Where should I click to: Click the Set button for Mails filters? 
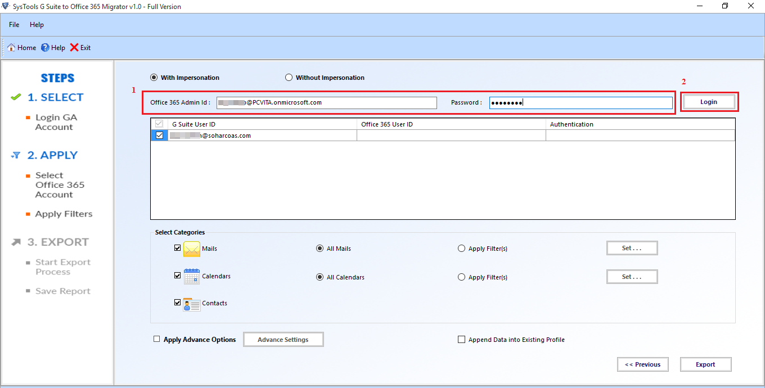(632, 248)
